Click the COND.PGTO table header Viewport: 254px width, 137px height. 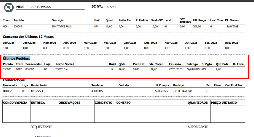104,103
